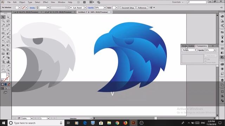Image resolution: width=225 pixels, height=126 pixels.
Task: Select the Pencil tool
Action: [3, 37]
